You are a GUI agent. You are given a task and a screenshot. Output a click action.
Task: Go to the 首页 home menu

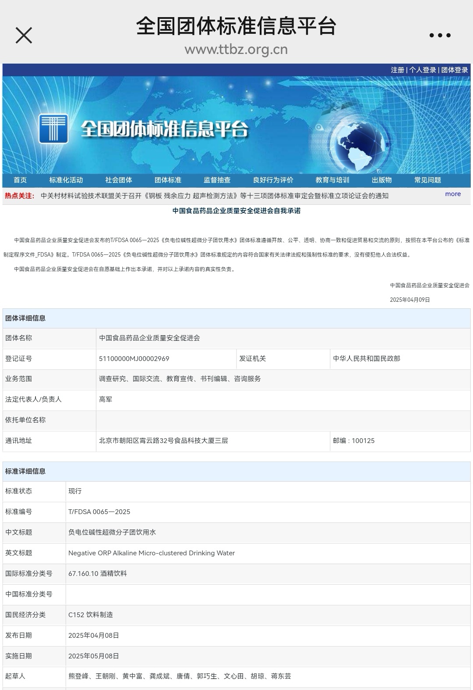(20, 180)
